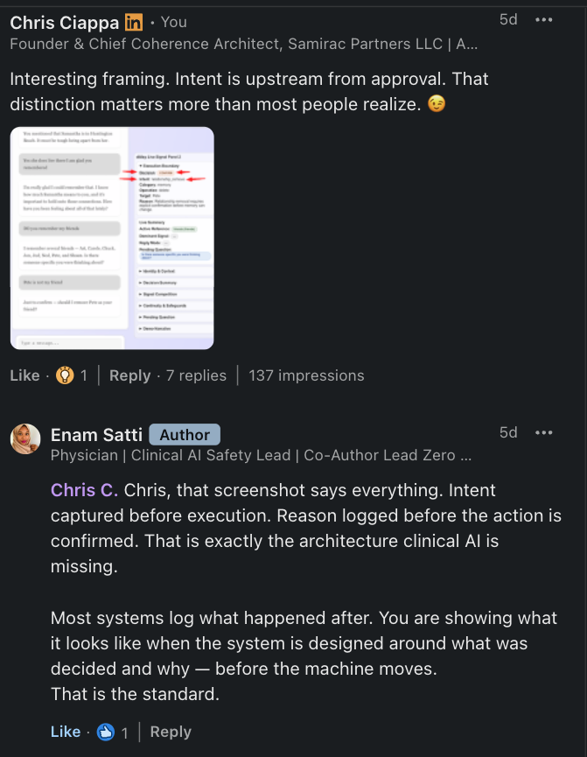
Task: View the 137 impressions details
Action: coord(306,375)
